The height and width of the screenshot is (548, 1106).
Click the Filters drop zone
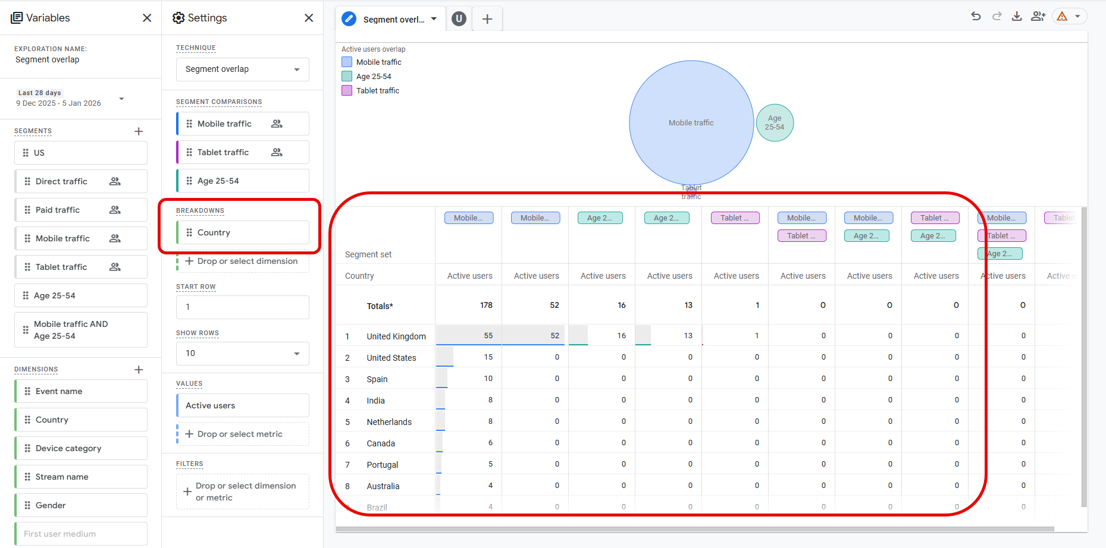point(243,492)
